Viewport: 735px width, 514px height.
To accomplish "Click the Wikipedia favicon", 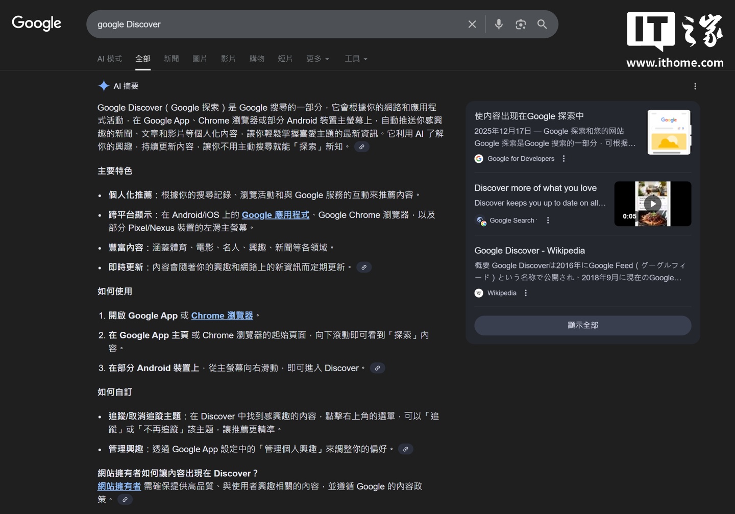I will pos(479,293).
